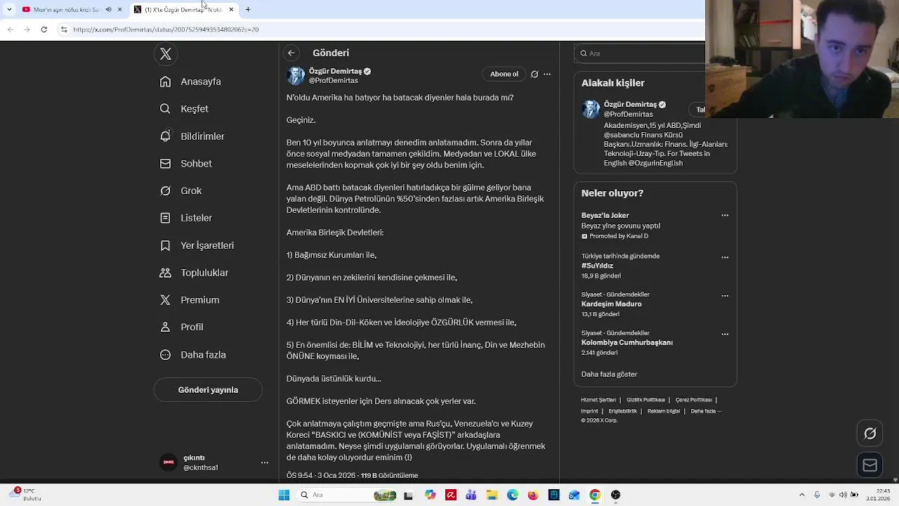The height and width of the screenshot is (506, 899).
Task: Open Premium in the sidebar
Action: coord(190,300)
